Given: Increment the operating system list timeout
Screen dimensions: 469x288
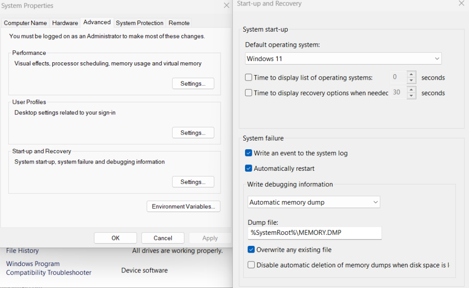Looking at the screenshot, I should tap(411, 75).
